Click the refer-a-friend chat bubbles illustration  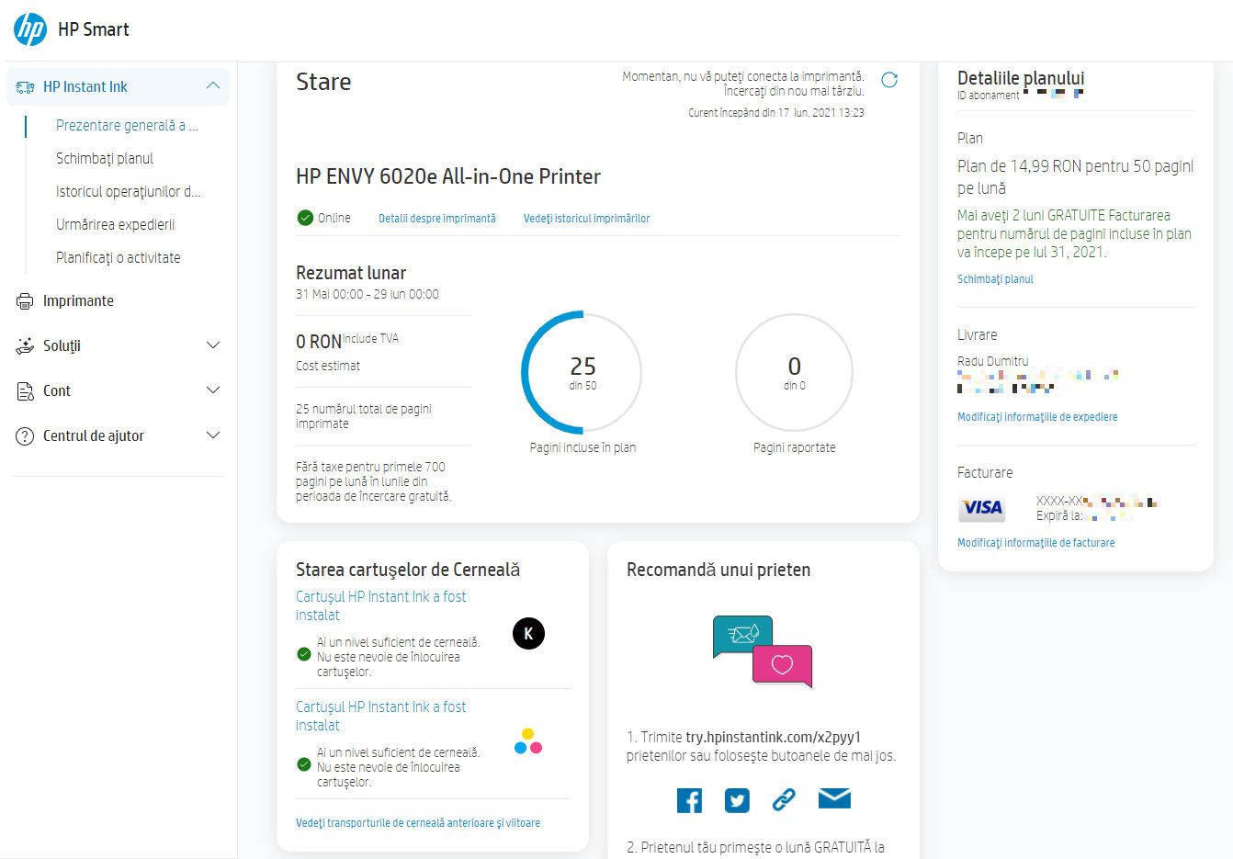click(x=763, y=651)
